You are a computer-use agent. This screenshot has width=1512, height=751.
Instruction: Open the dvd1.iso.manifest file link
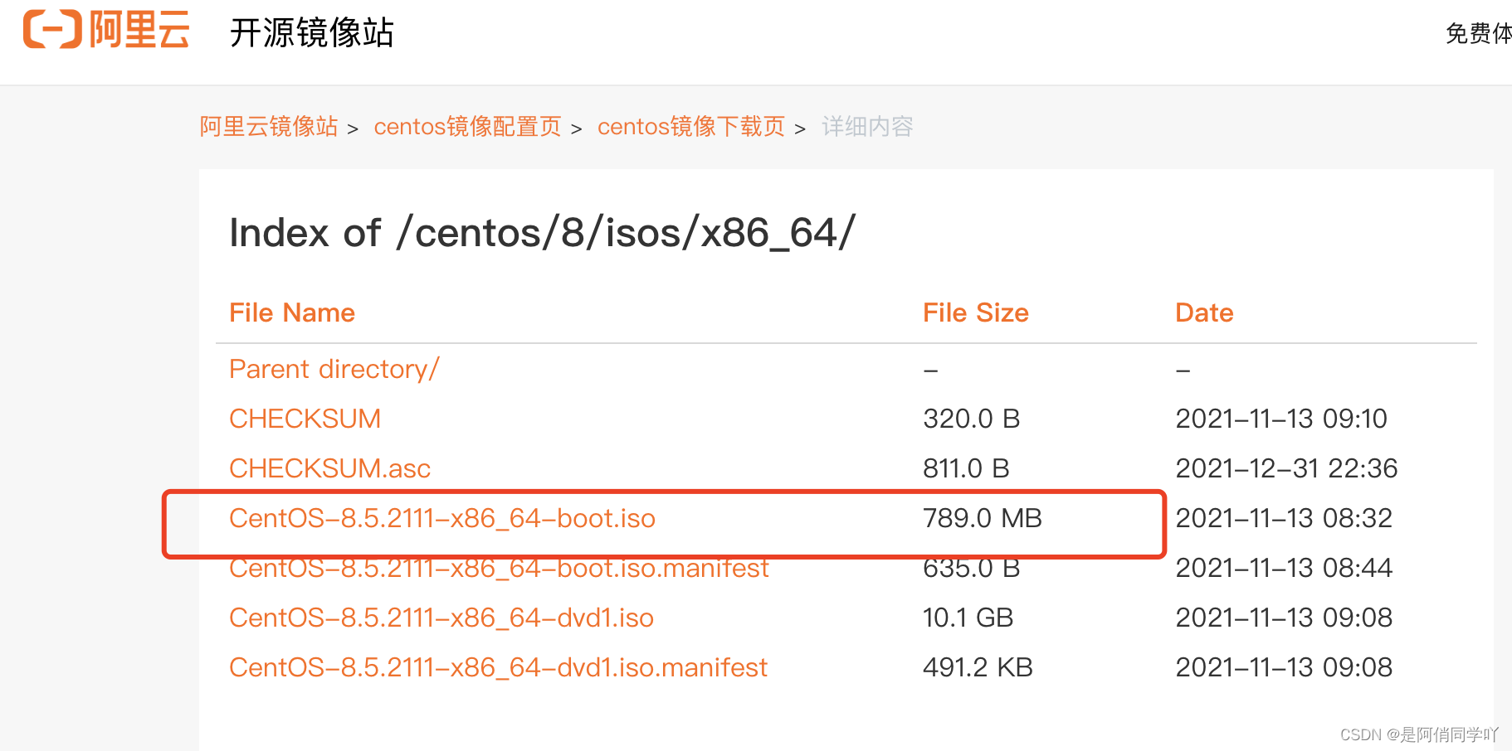498,667
